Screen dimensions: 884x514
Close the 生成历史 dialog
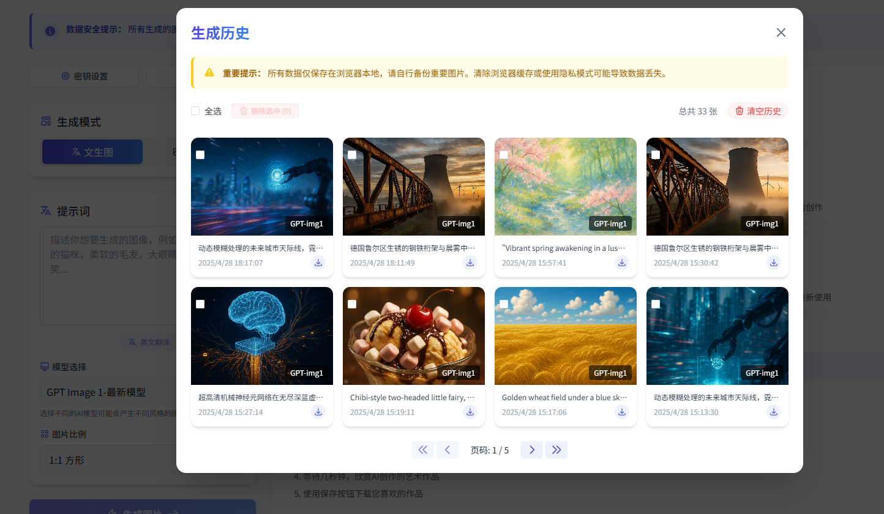781,32
